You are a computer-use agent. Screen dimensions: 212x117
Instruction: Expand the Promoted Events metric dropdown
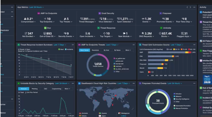165,21
